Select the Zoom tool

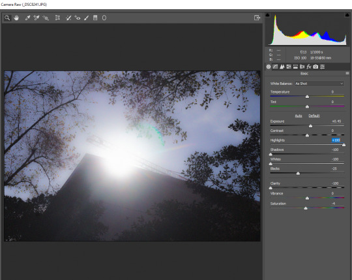pos(7,18)
